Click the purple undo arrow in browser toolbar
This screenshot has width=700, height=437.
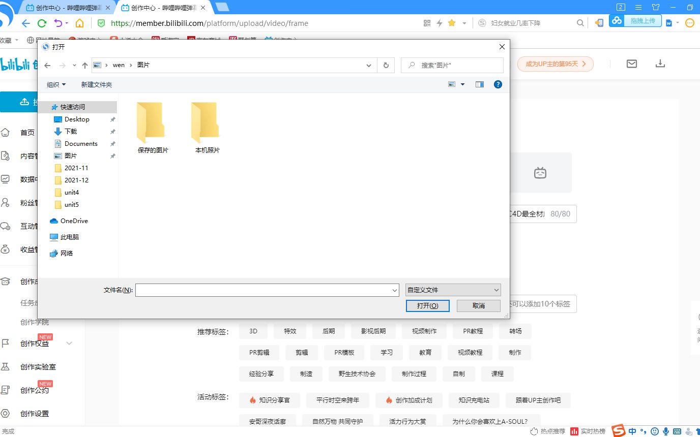pos(58,23)
